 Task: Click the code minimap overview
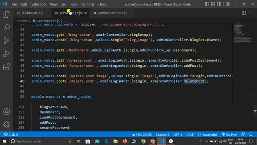click(243, 33)
